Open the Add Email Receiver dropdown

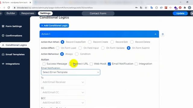tap(63, 82)
